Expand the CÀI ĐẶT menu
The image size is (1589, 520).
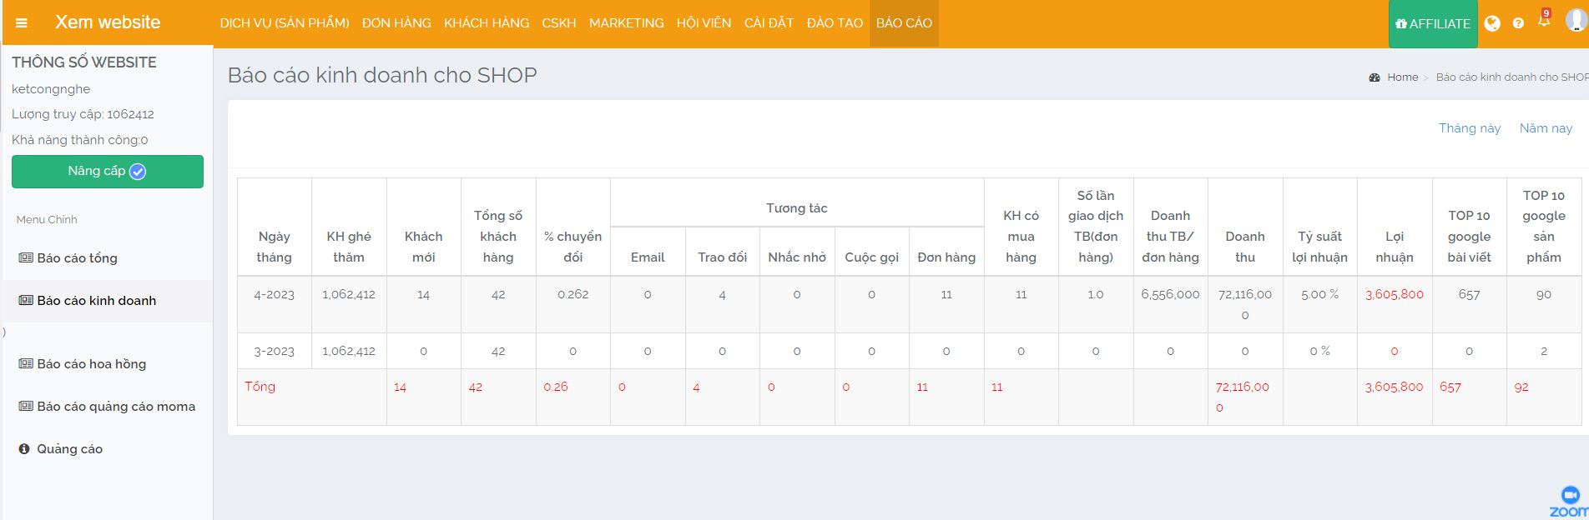pyautogui.click(x=769, y=23)
